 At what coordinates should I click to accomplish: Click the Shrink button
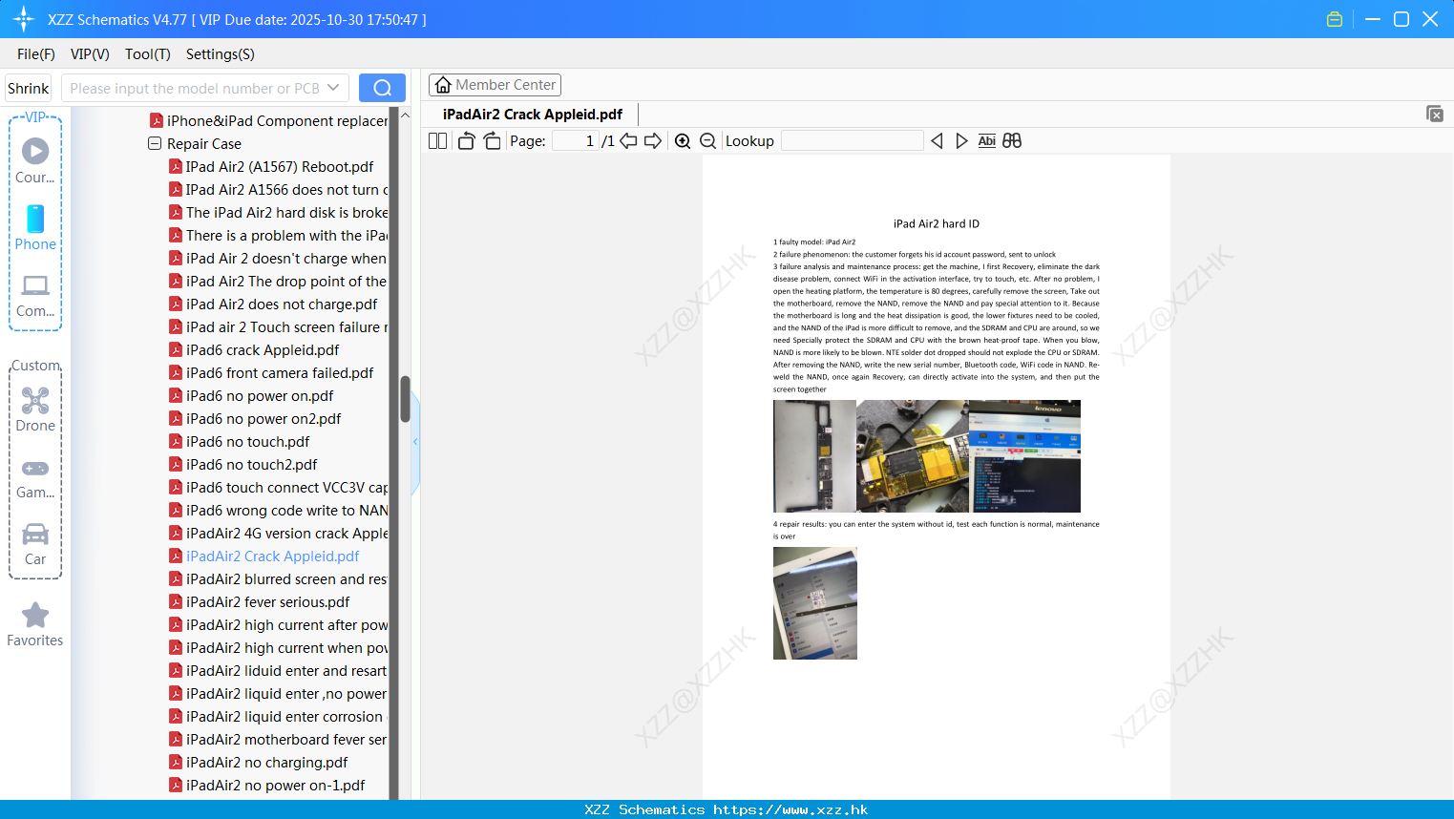[x=28, y=88]
